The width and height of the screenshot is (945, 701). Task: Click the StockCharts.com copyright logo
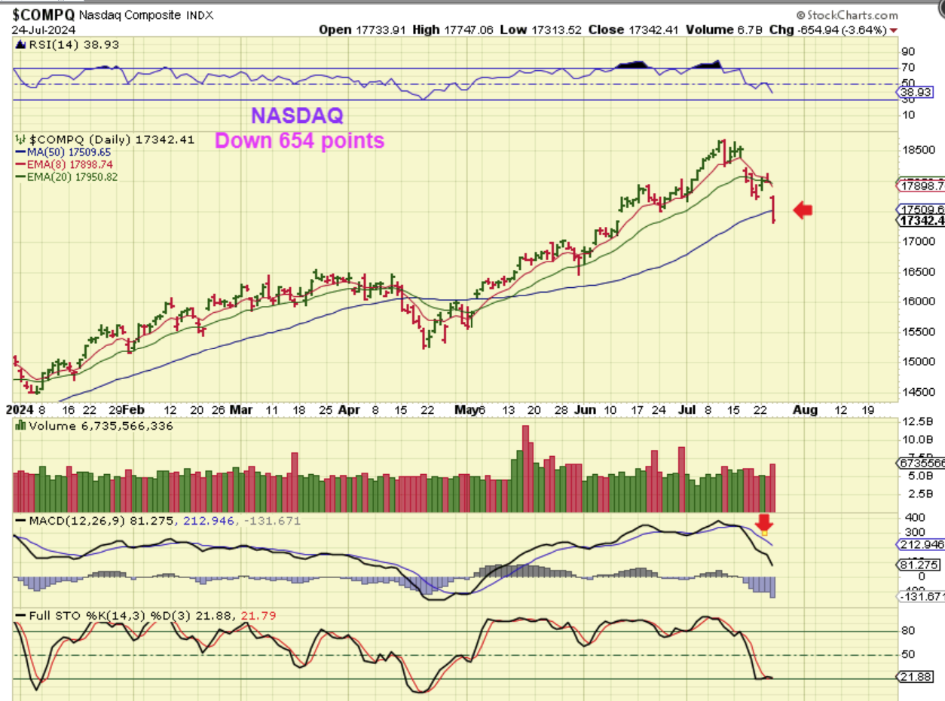(x=847, y=15)
